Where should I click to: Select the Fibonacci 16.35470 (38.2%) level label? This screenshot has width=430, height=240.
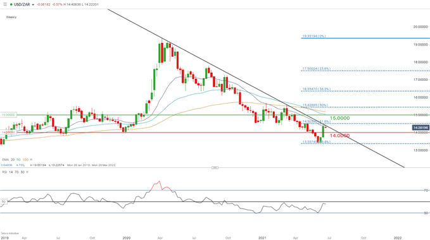click(x=317, y=89)
